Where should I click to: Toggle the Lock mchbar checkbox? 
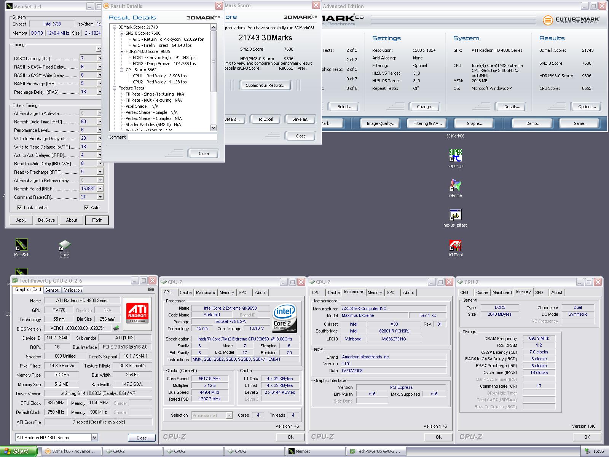(19, 208)
